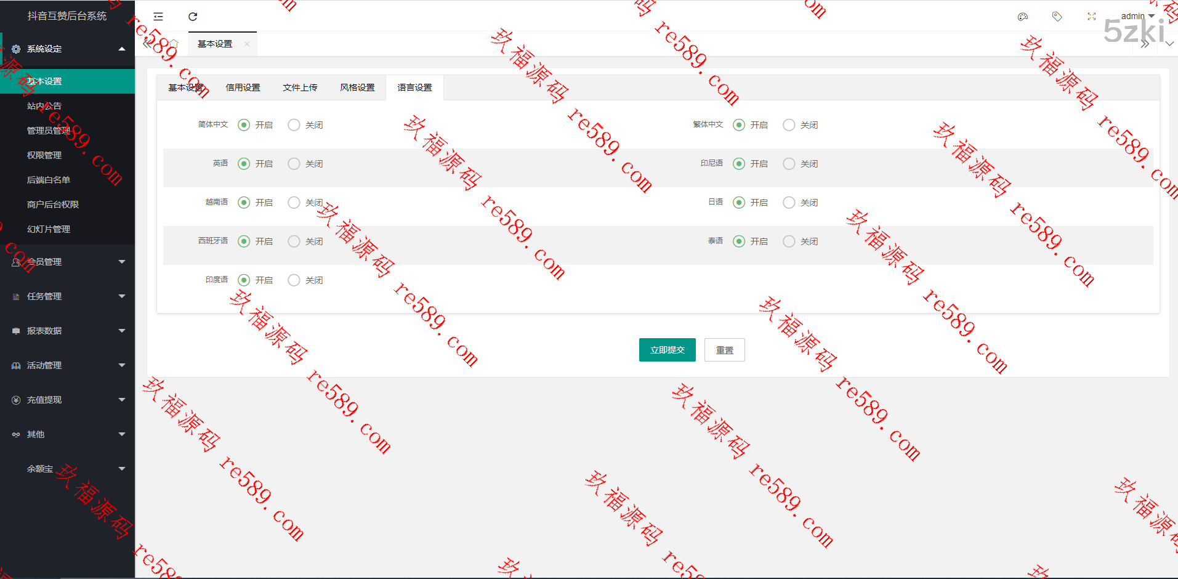Turn off 英语 language option
Viewport: 1178px width, 579px height.
pyautogui.click(x=294, y=164)
